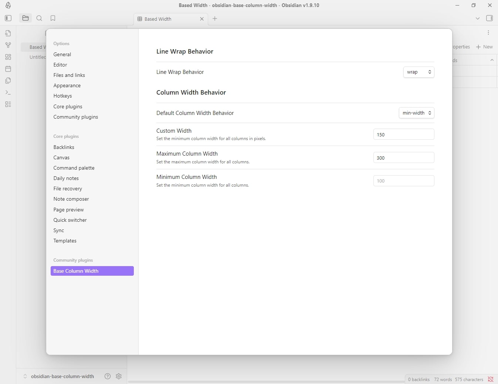Close the Based Width tab
The height and width of the screenshot is (384, 498).
tap(202, 19)
